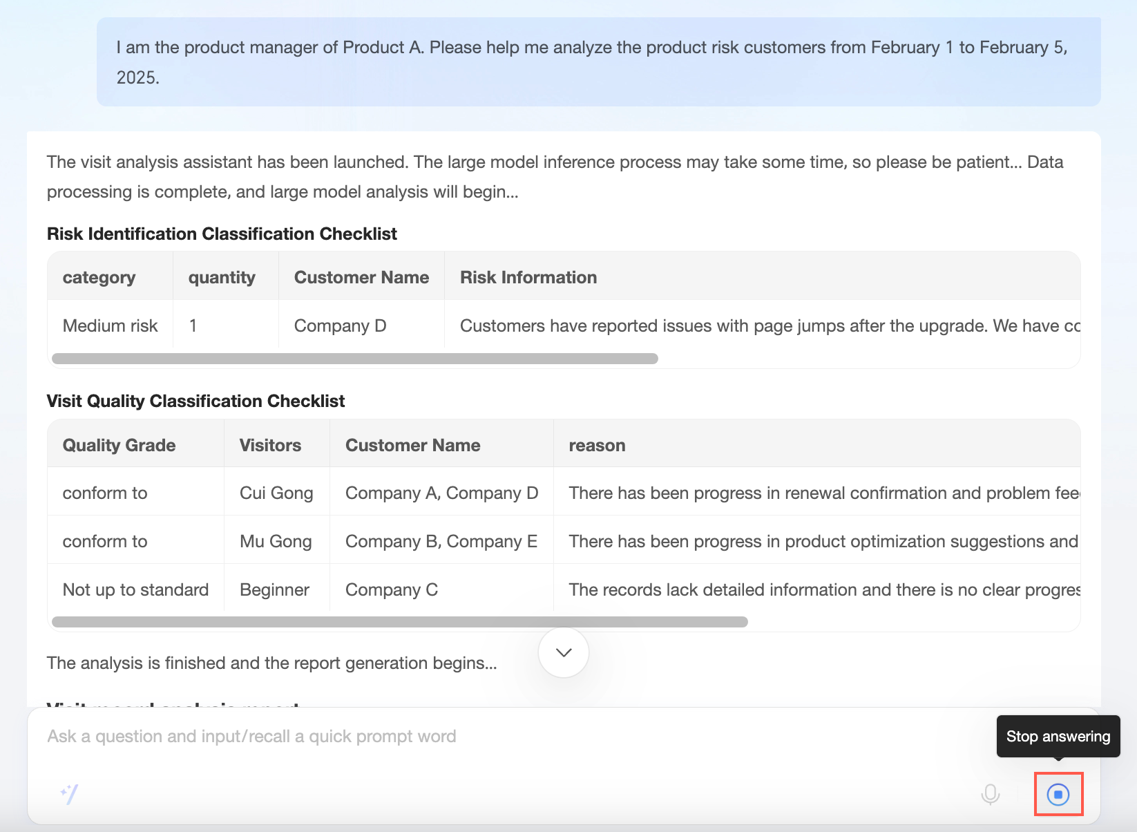Select the "Not up to standard" grade cell

point(135,589)
